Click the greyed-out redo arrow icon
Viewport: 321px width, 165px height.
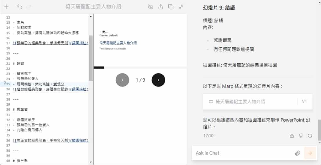click(x=29, y=7)
